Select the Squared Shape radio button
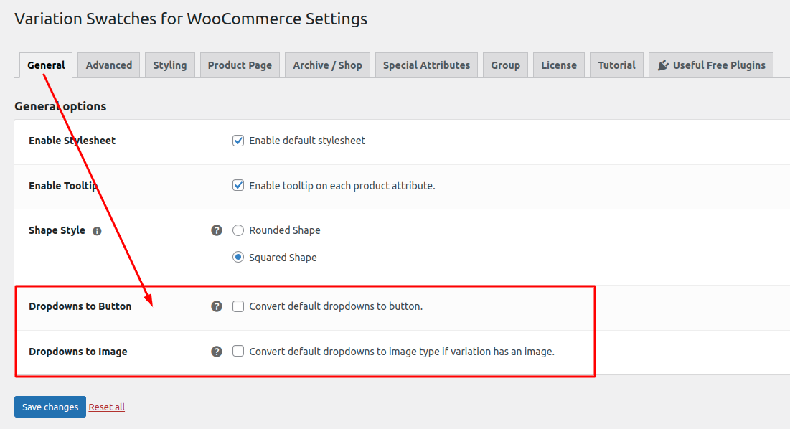The width and height of the screenshot is (790, 429). tap(238, 258)
